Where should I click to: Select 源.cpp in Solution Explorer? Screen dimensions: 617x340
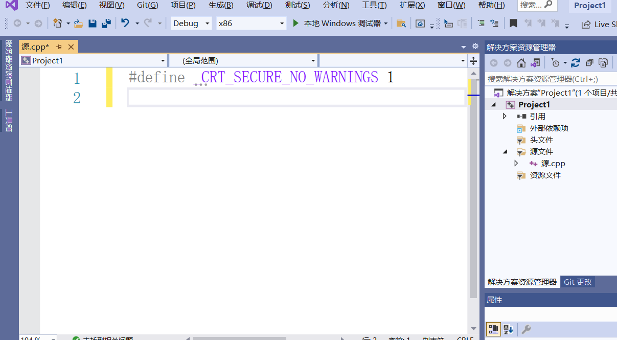point(553,163)
